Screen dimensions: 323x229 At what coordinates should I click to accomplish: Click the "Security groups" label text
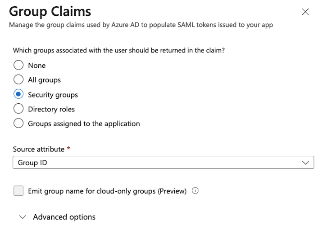tap(53, 95)
